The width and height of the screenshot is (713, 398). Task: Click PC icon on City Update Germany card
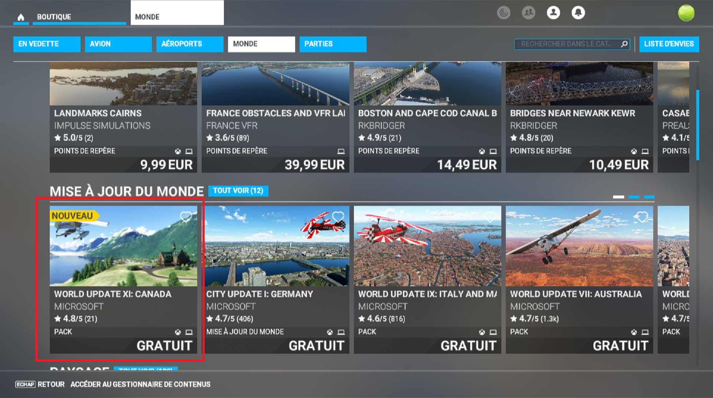click(341, 332)
